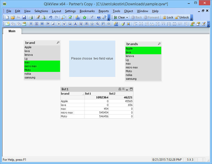
Task: Pick Format Painter brush icon
Action: (x=123, y=24)
